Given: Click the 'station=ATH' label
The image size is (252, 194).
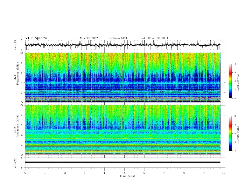Looking at the screenshot, I should tap(118, 38).
